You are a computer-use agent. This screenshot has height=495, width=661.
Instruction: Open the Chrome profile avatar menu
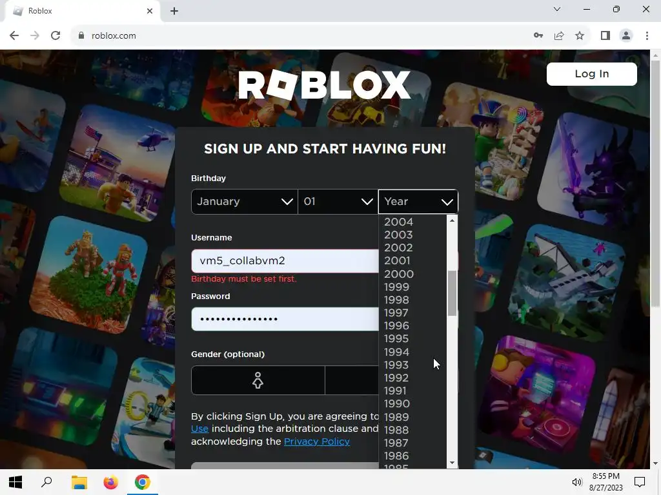(626, 36)
